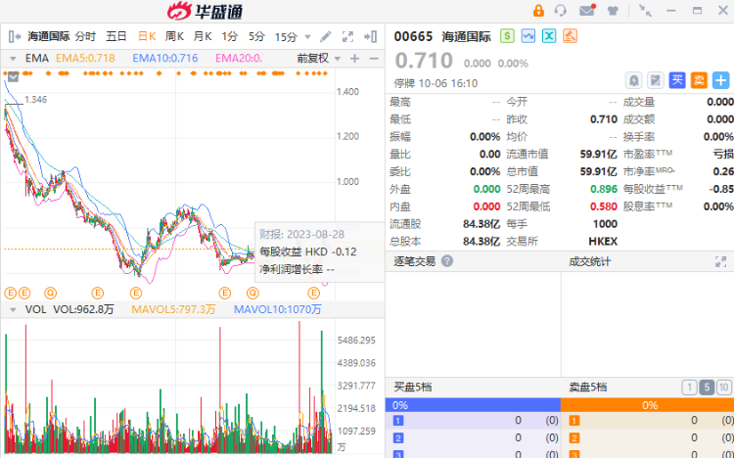Open the 逐笔交易 tab

414,261
